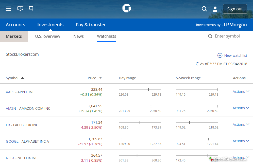
Task: Click the Chase octagon logo
Action: tap(127, 8)
